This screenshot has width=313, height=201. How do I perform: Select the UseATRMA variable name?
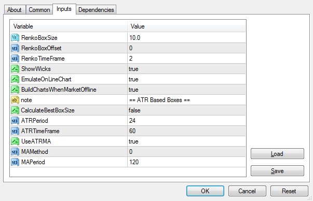[36, 141]
